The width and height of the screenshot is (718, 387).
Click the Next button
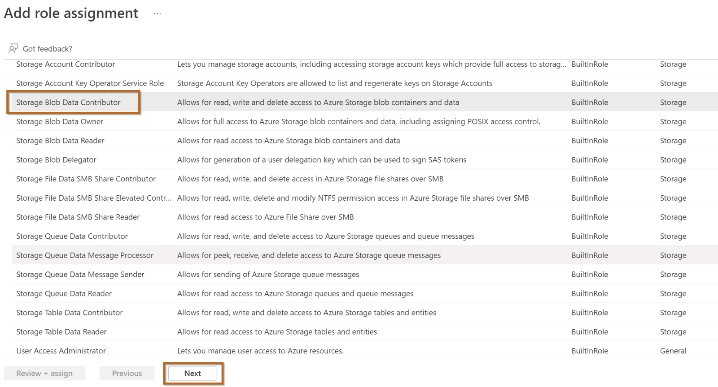(193, 373)
